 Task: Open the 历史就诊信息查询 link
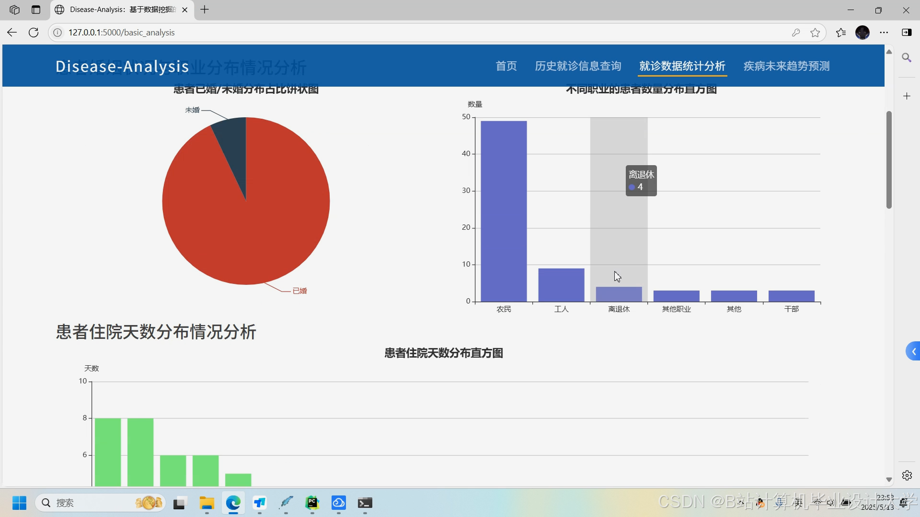pos(577,66)
